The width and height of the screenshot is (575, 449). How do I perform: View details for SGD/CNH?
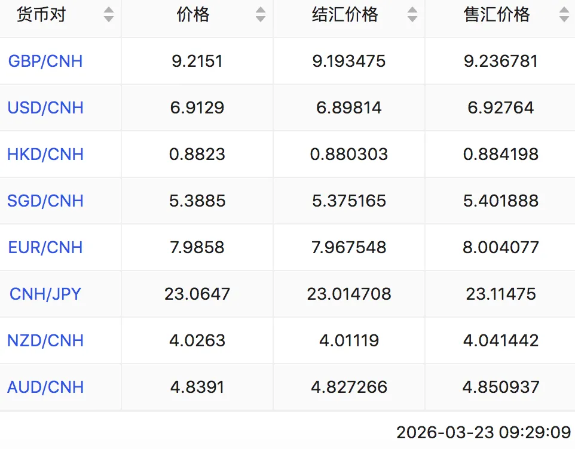(45, 201)
